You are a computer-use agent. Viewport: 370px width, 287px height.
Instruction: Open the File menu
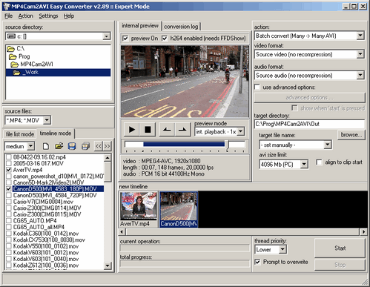tap(8, 16)
